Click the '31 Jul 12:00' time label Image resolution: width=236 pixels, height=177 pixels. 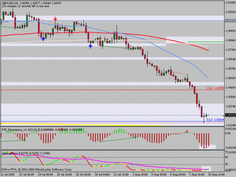point(121,175)
